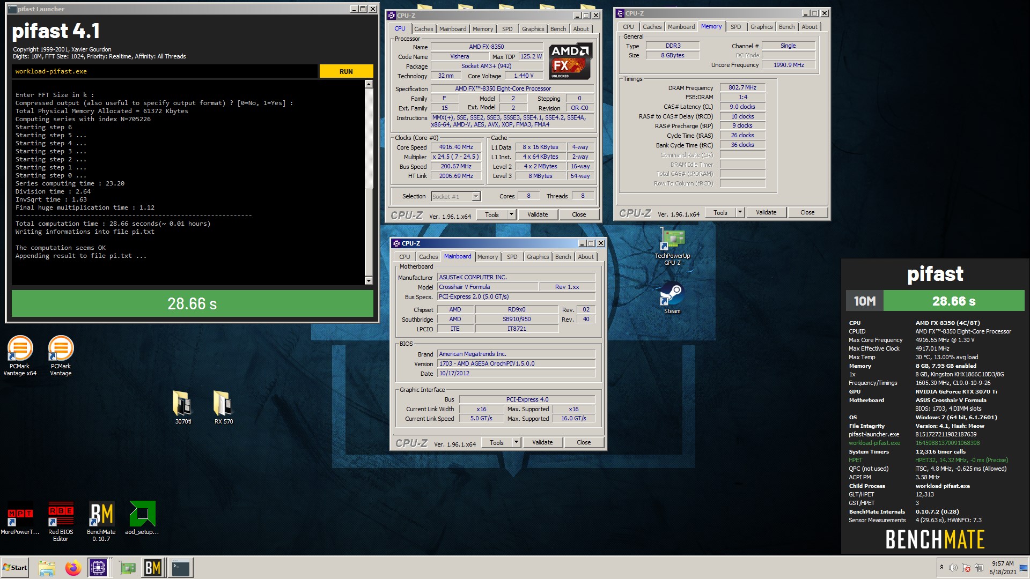
Task: Click the BIOS date 10/17/2012 field
Action: [517, 373]
